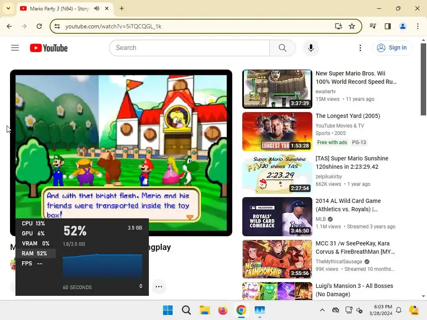
Task: Select the RAM row in performance overlay
Action: coord(36,253)
